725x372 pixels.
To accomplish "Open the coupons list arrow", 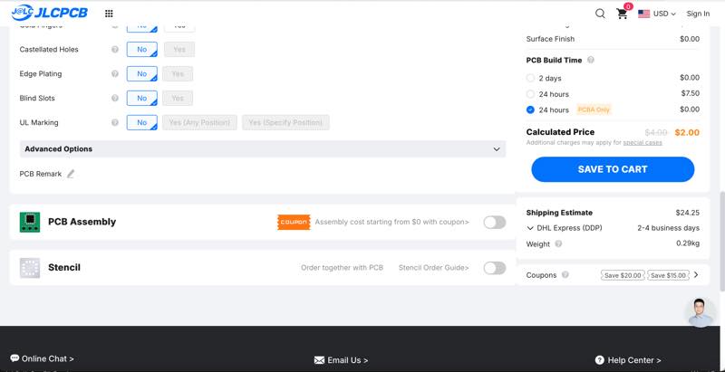I will [696, 275].
